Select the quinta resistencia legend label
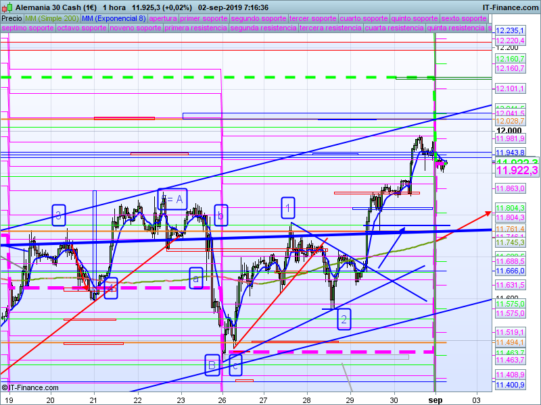The height and width of the screenshot is (405, 541). [x=456, y=28]
